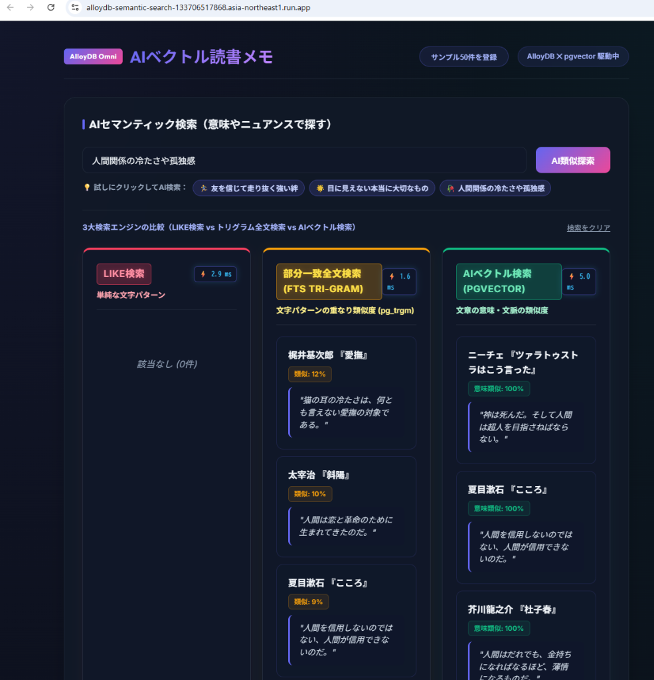Click lightning icon in 1.6 ms badge

point(392,276)
